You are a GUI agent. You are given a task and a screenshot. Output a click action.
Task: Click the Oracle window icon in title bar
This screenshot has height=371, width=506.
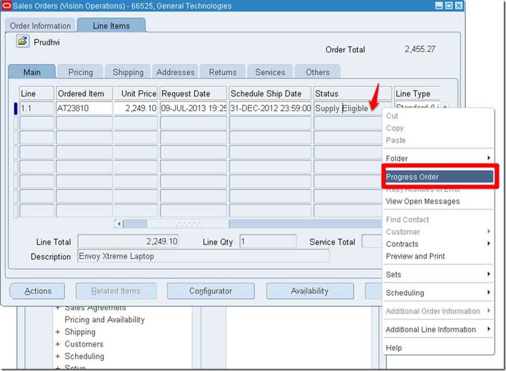coord(6,5)
